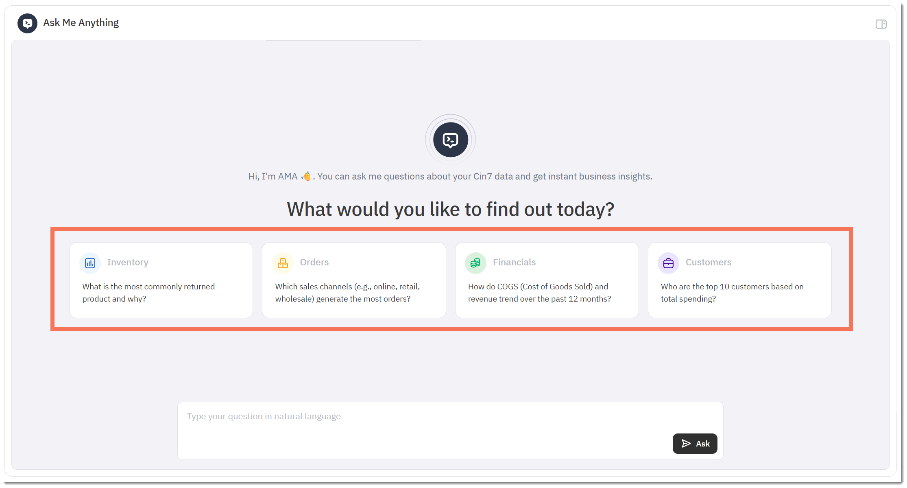Click the Orders boxes icon
Viewport: 907px width, 488px height.
pyautogui.click(x=283, y=263)
